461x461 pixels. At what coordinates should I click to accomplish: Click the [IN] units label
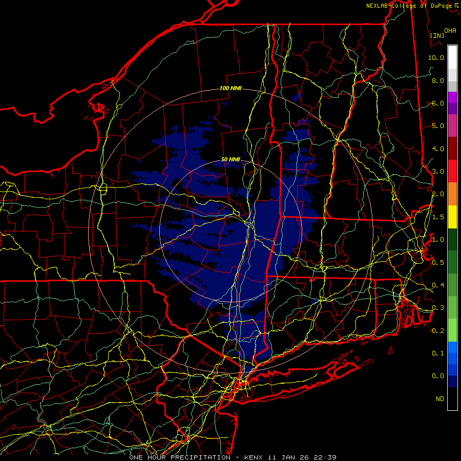[437, 35]
